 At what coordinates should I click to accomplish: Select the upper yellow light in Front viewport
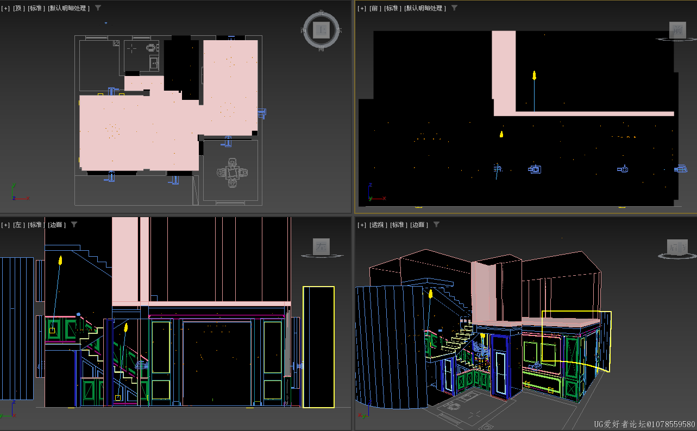pyautogui.click(x=534, y=75)
